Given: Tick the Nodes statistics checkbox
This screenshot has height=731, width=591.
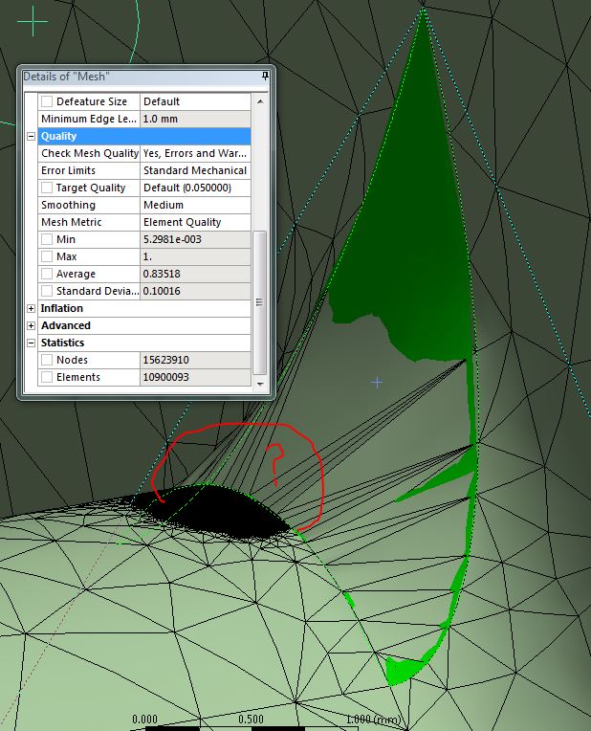Looking at the screenshot, I should (x=47, y=360).
